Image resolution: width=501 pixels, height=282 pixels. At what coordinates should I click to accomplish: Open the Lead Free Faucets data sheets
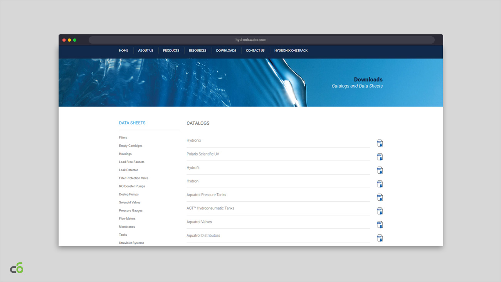[x=131, y=162]
